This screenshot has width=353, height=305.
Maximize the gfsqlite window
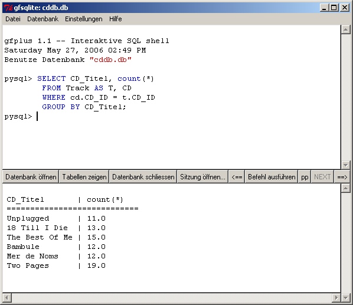(334, 8)
